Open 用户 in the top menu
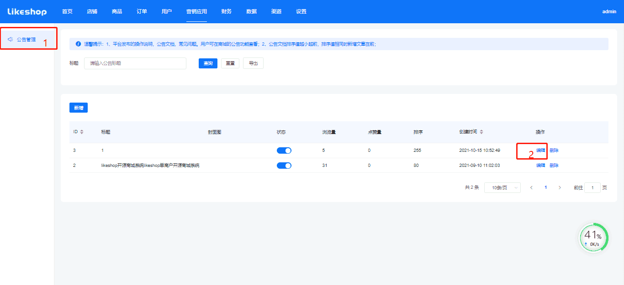The image size is (624, 285). (x=167, y=11)
